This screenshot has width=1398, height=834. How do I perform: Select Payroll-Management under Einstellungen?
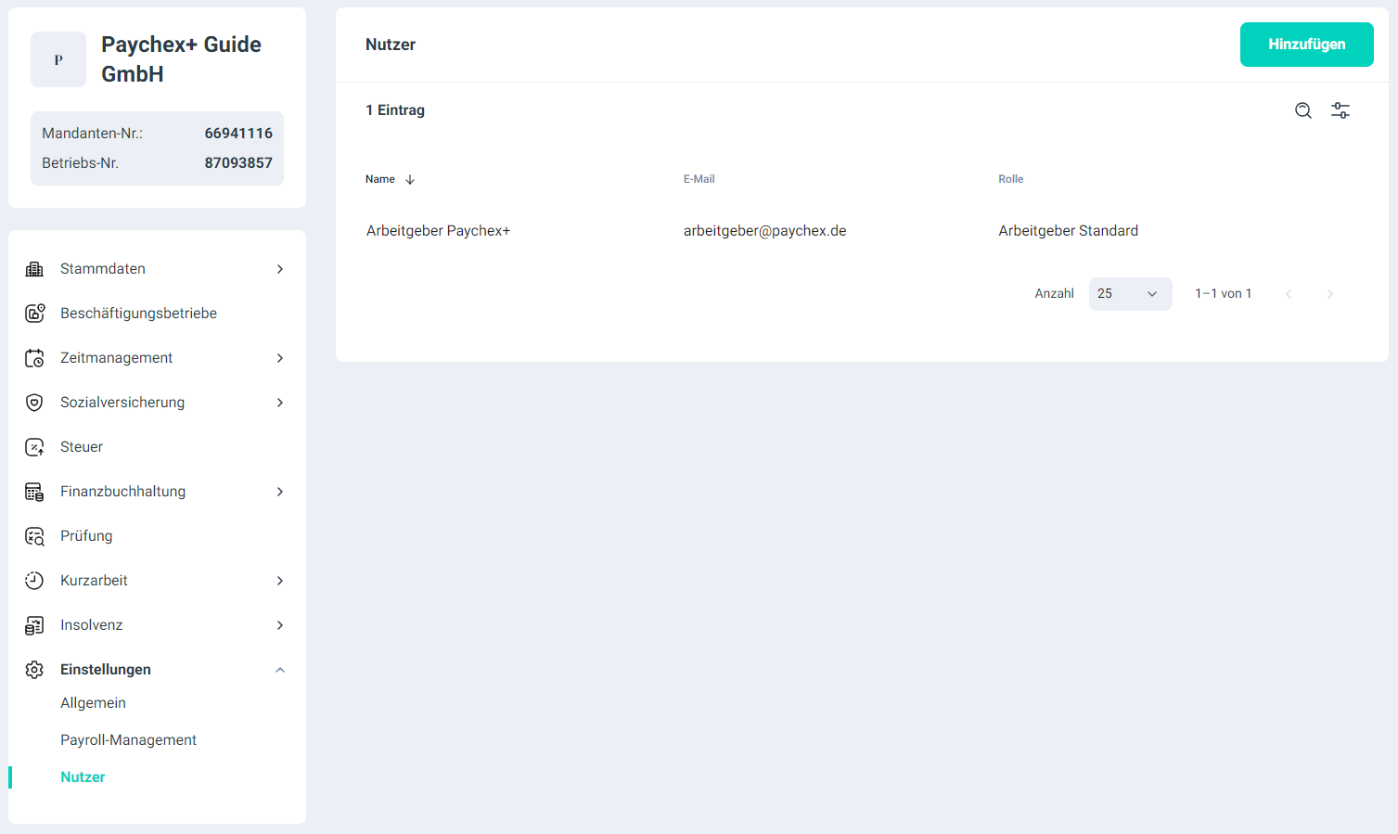(128, 740)
